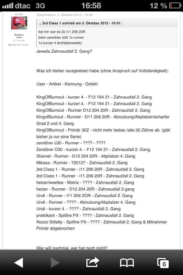183x275 pixels.
Task: Tap the 411 Beiträge post count
Action: pyautogui.click(x=19, y=41)
